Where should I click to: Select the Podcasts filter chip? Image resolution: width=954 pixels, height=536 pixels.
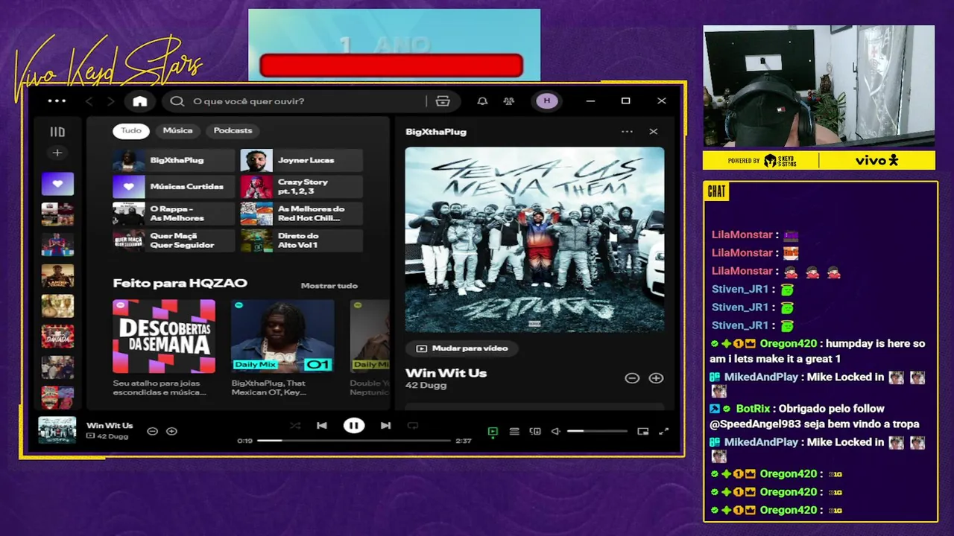(x=233, y=131)
